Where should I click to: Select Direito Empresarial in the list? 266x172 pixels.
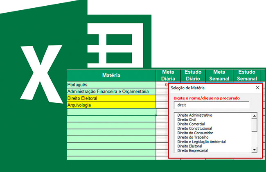click(x=192, y=150)
